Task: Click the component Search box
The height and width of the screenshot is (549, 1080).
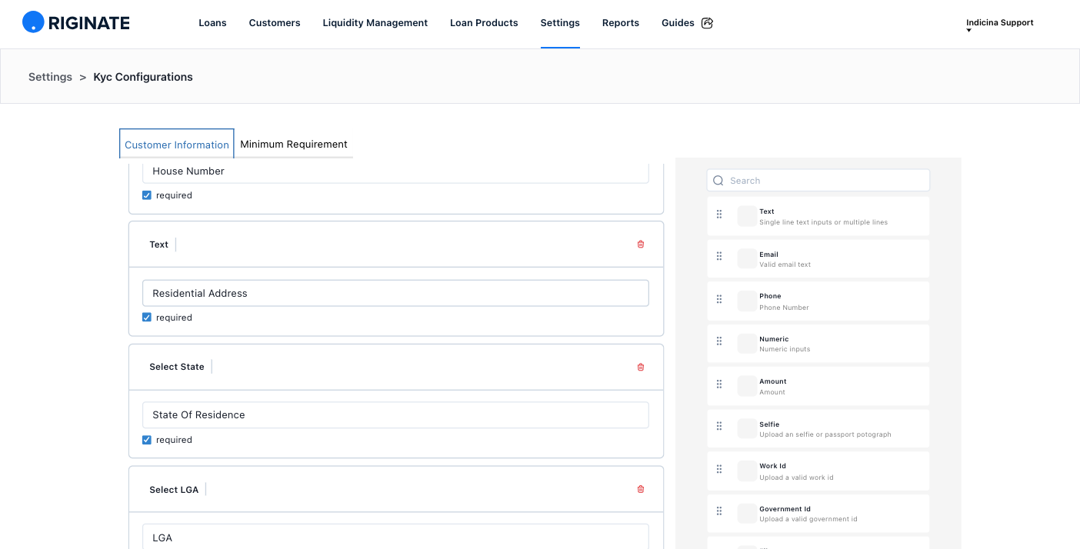Action: coord(818,181)
